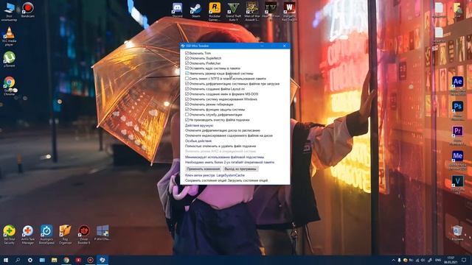Image resolution: width=472 pixels, height=265 pixels.
Task: Open taskbar search magnifier icon
Action: [x=18, y=260]
